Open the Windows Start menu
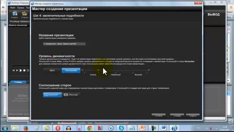The height and width of the screenshot is (132, 234). pyautogui.click(x=5, y=128)
